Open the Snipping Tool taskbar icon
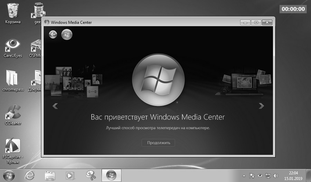This screenshot has height=182, width=311. [x=91, y=176]
